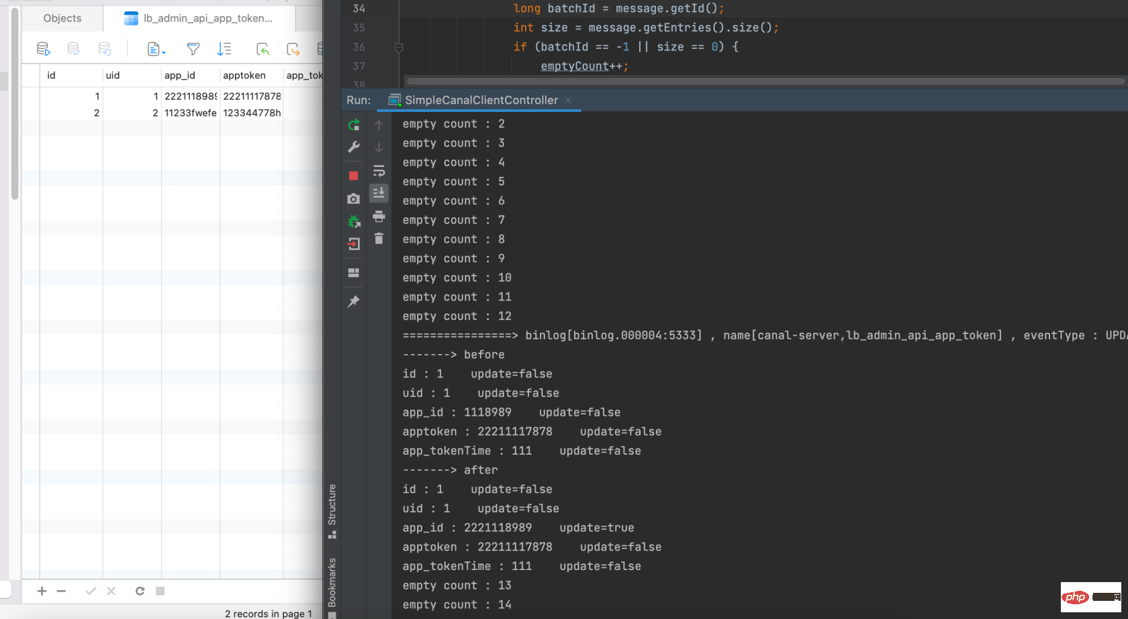This screenshot has height=619, width=1128.
Task: Close the SimpleCanalClientController run tab
Action: [568, 101]
